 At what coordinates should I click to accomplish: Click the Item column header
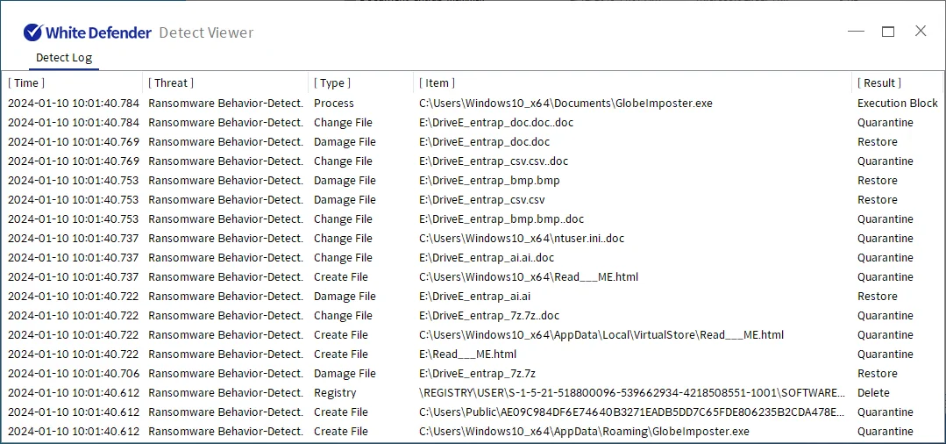pos(437,83)
